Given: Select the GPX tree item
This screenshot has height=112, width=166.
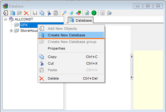Looking at the screenshot, I should point(24,25).
